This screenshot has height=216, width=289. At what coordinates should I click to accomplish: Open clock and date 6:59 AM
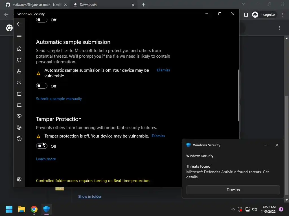(x=268, y=209)
